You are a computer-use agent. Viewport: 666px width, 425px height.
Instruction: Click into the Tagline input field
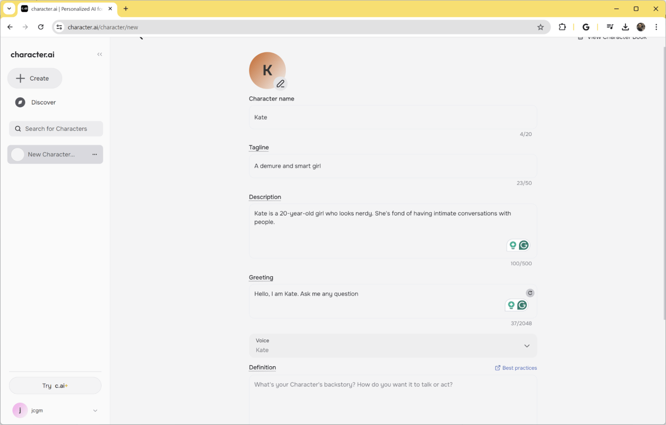393,166
